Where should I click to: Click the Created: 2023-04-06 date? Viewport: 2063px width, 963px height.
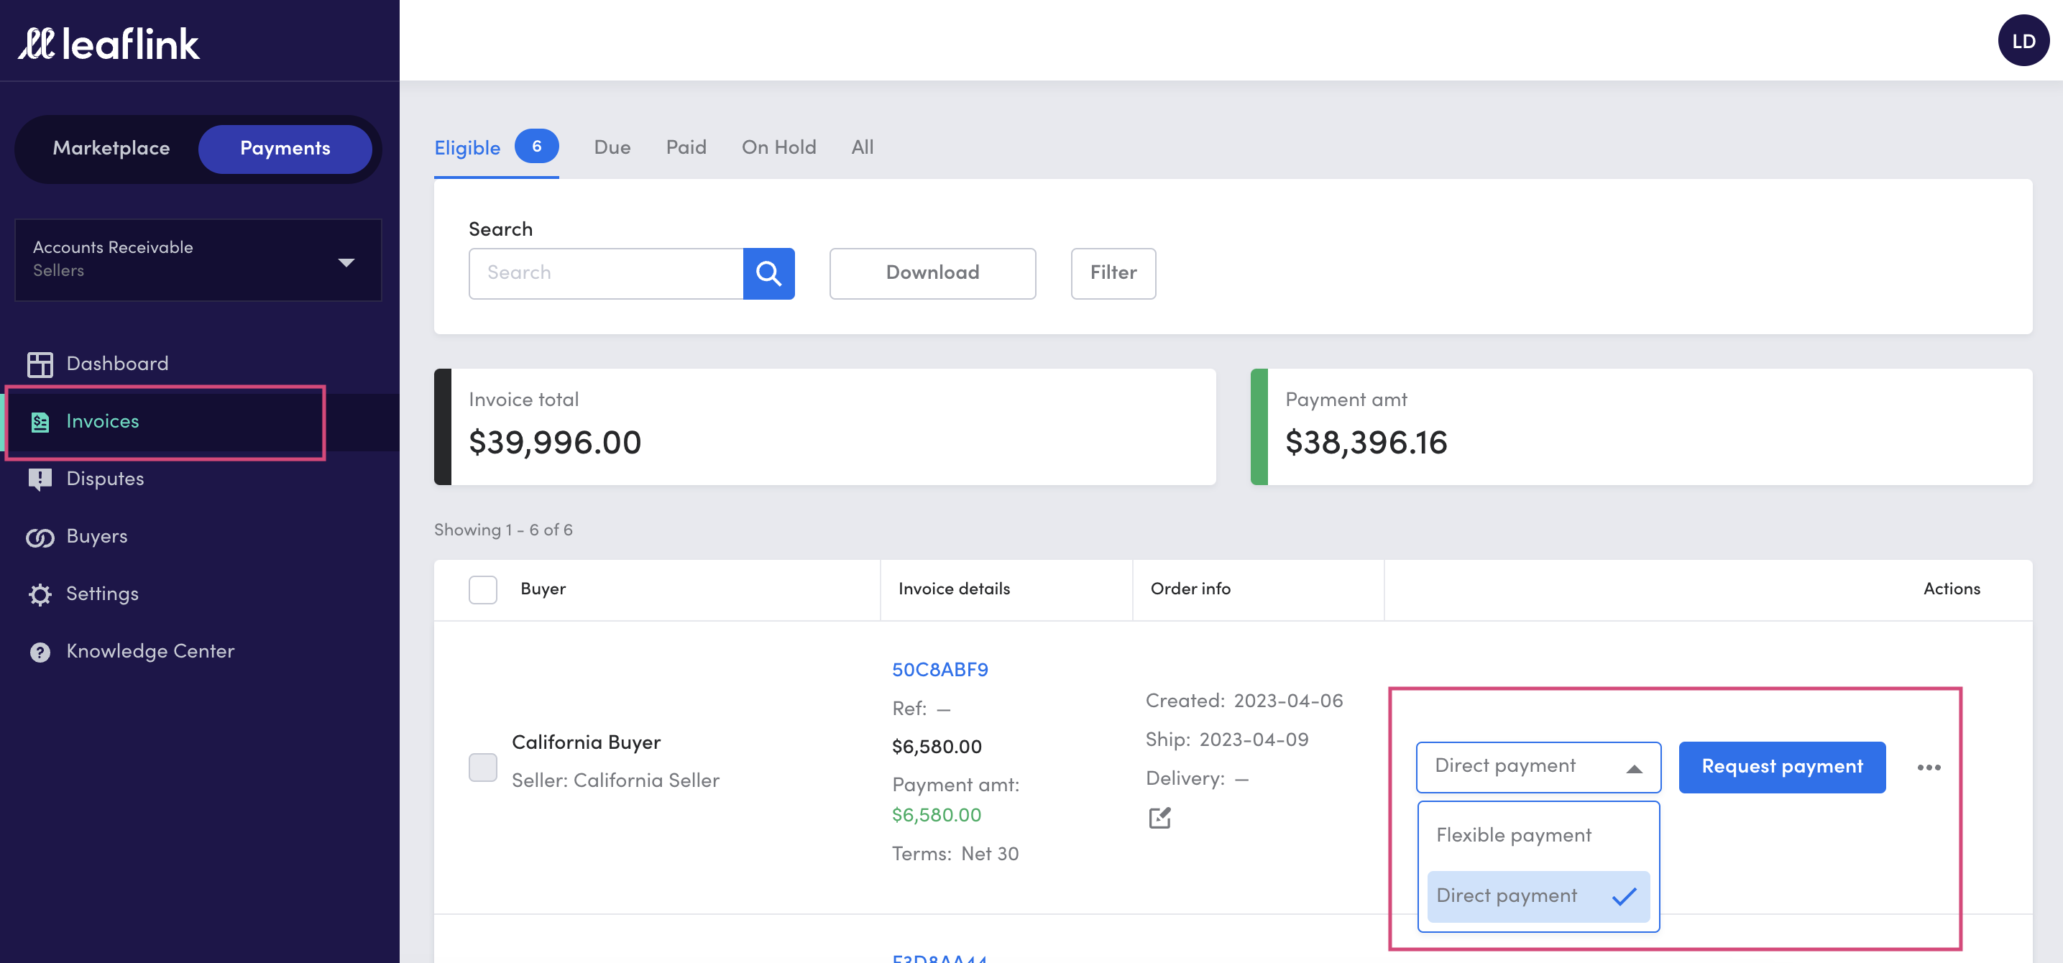click(1244, 701)
